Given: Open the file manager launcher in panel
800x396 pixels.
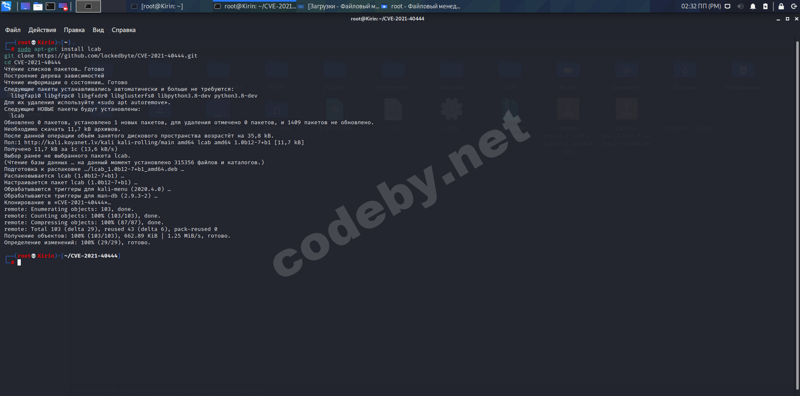Looking at the screenshot, I should tap(38, 6).
